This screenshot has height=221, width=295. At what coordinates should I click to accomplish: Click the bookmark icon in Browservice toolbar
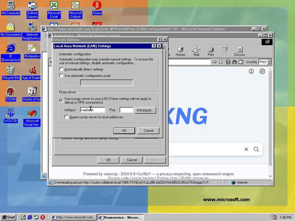pos(221,62)
